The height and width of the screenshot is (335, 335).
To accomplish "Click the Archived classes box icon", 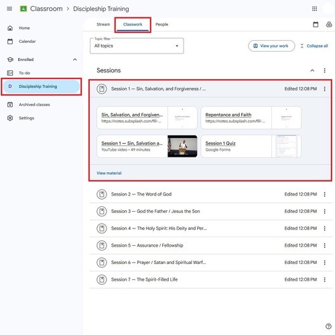I will point(10,105).
